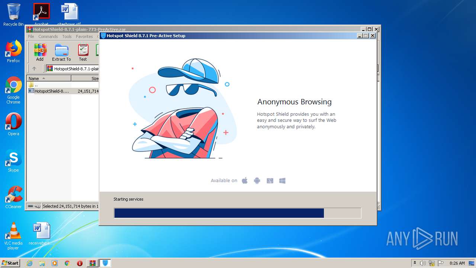Open the Favorites menu in WinRAR

[x=84, y=36]
